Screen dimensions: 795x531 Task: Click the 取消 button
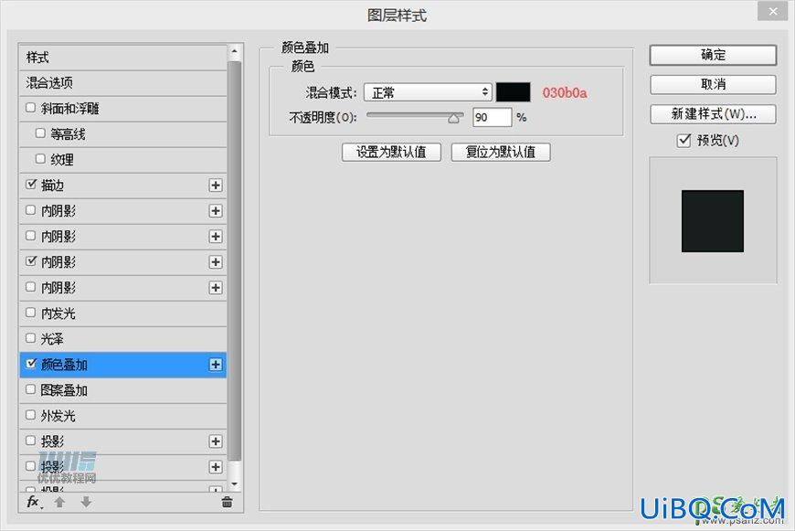[x=713, y=84]
